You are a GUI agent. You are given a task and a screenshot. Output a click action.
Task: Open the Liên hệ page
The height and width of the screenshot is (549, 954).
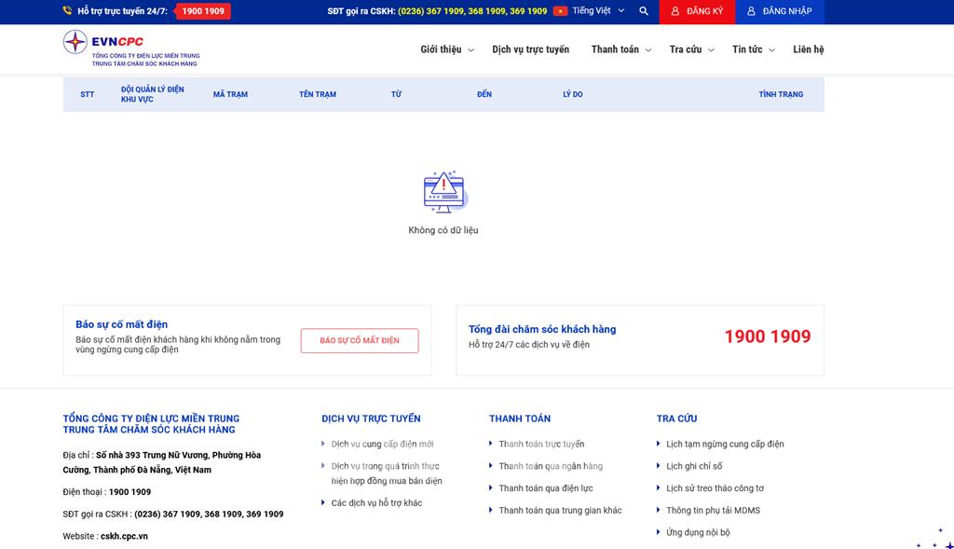click(808, 49)
